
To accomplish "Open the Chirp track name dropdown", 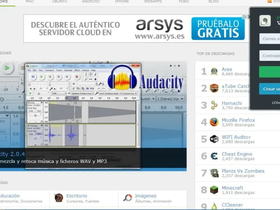I will point(41,103).
